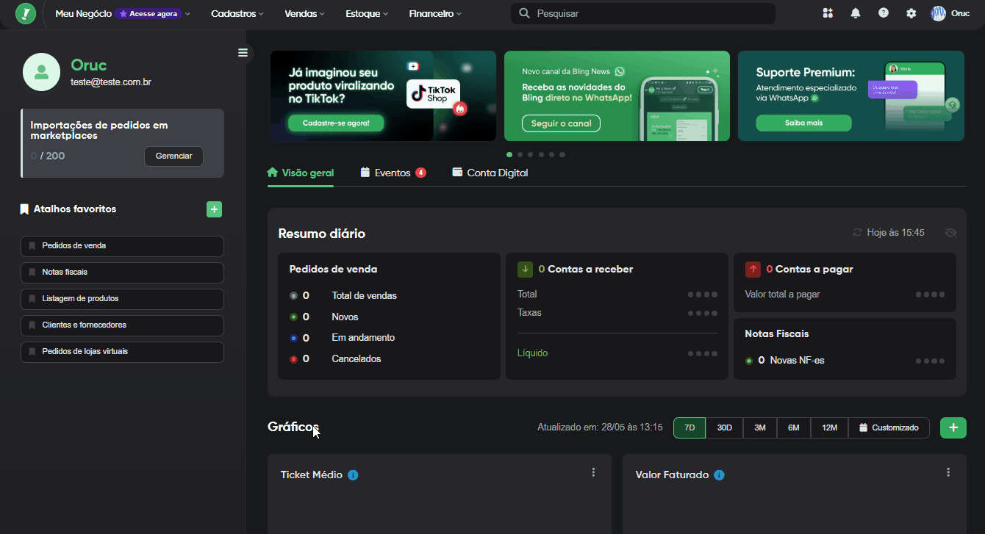Click the first carousel pagination dot
Viewport: 985px width, 534px height.
click(x=509, y=155)
